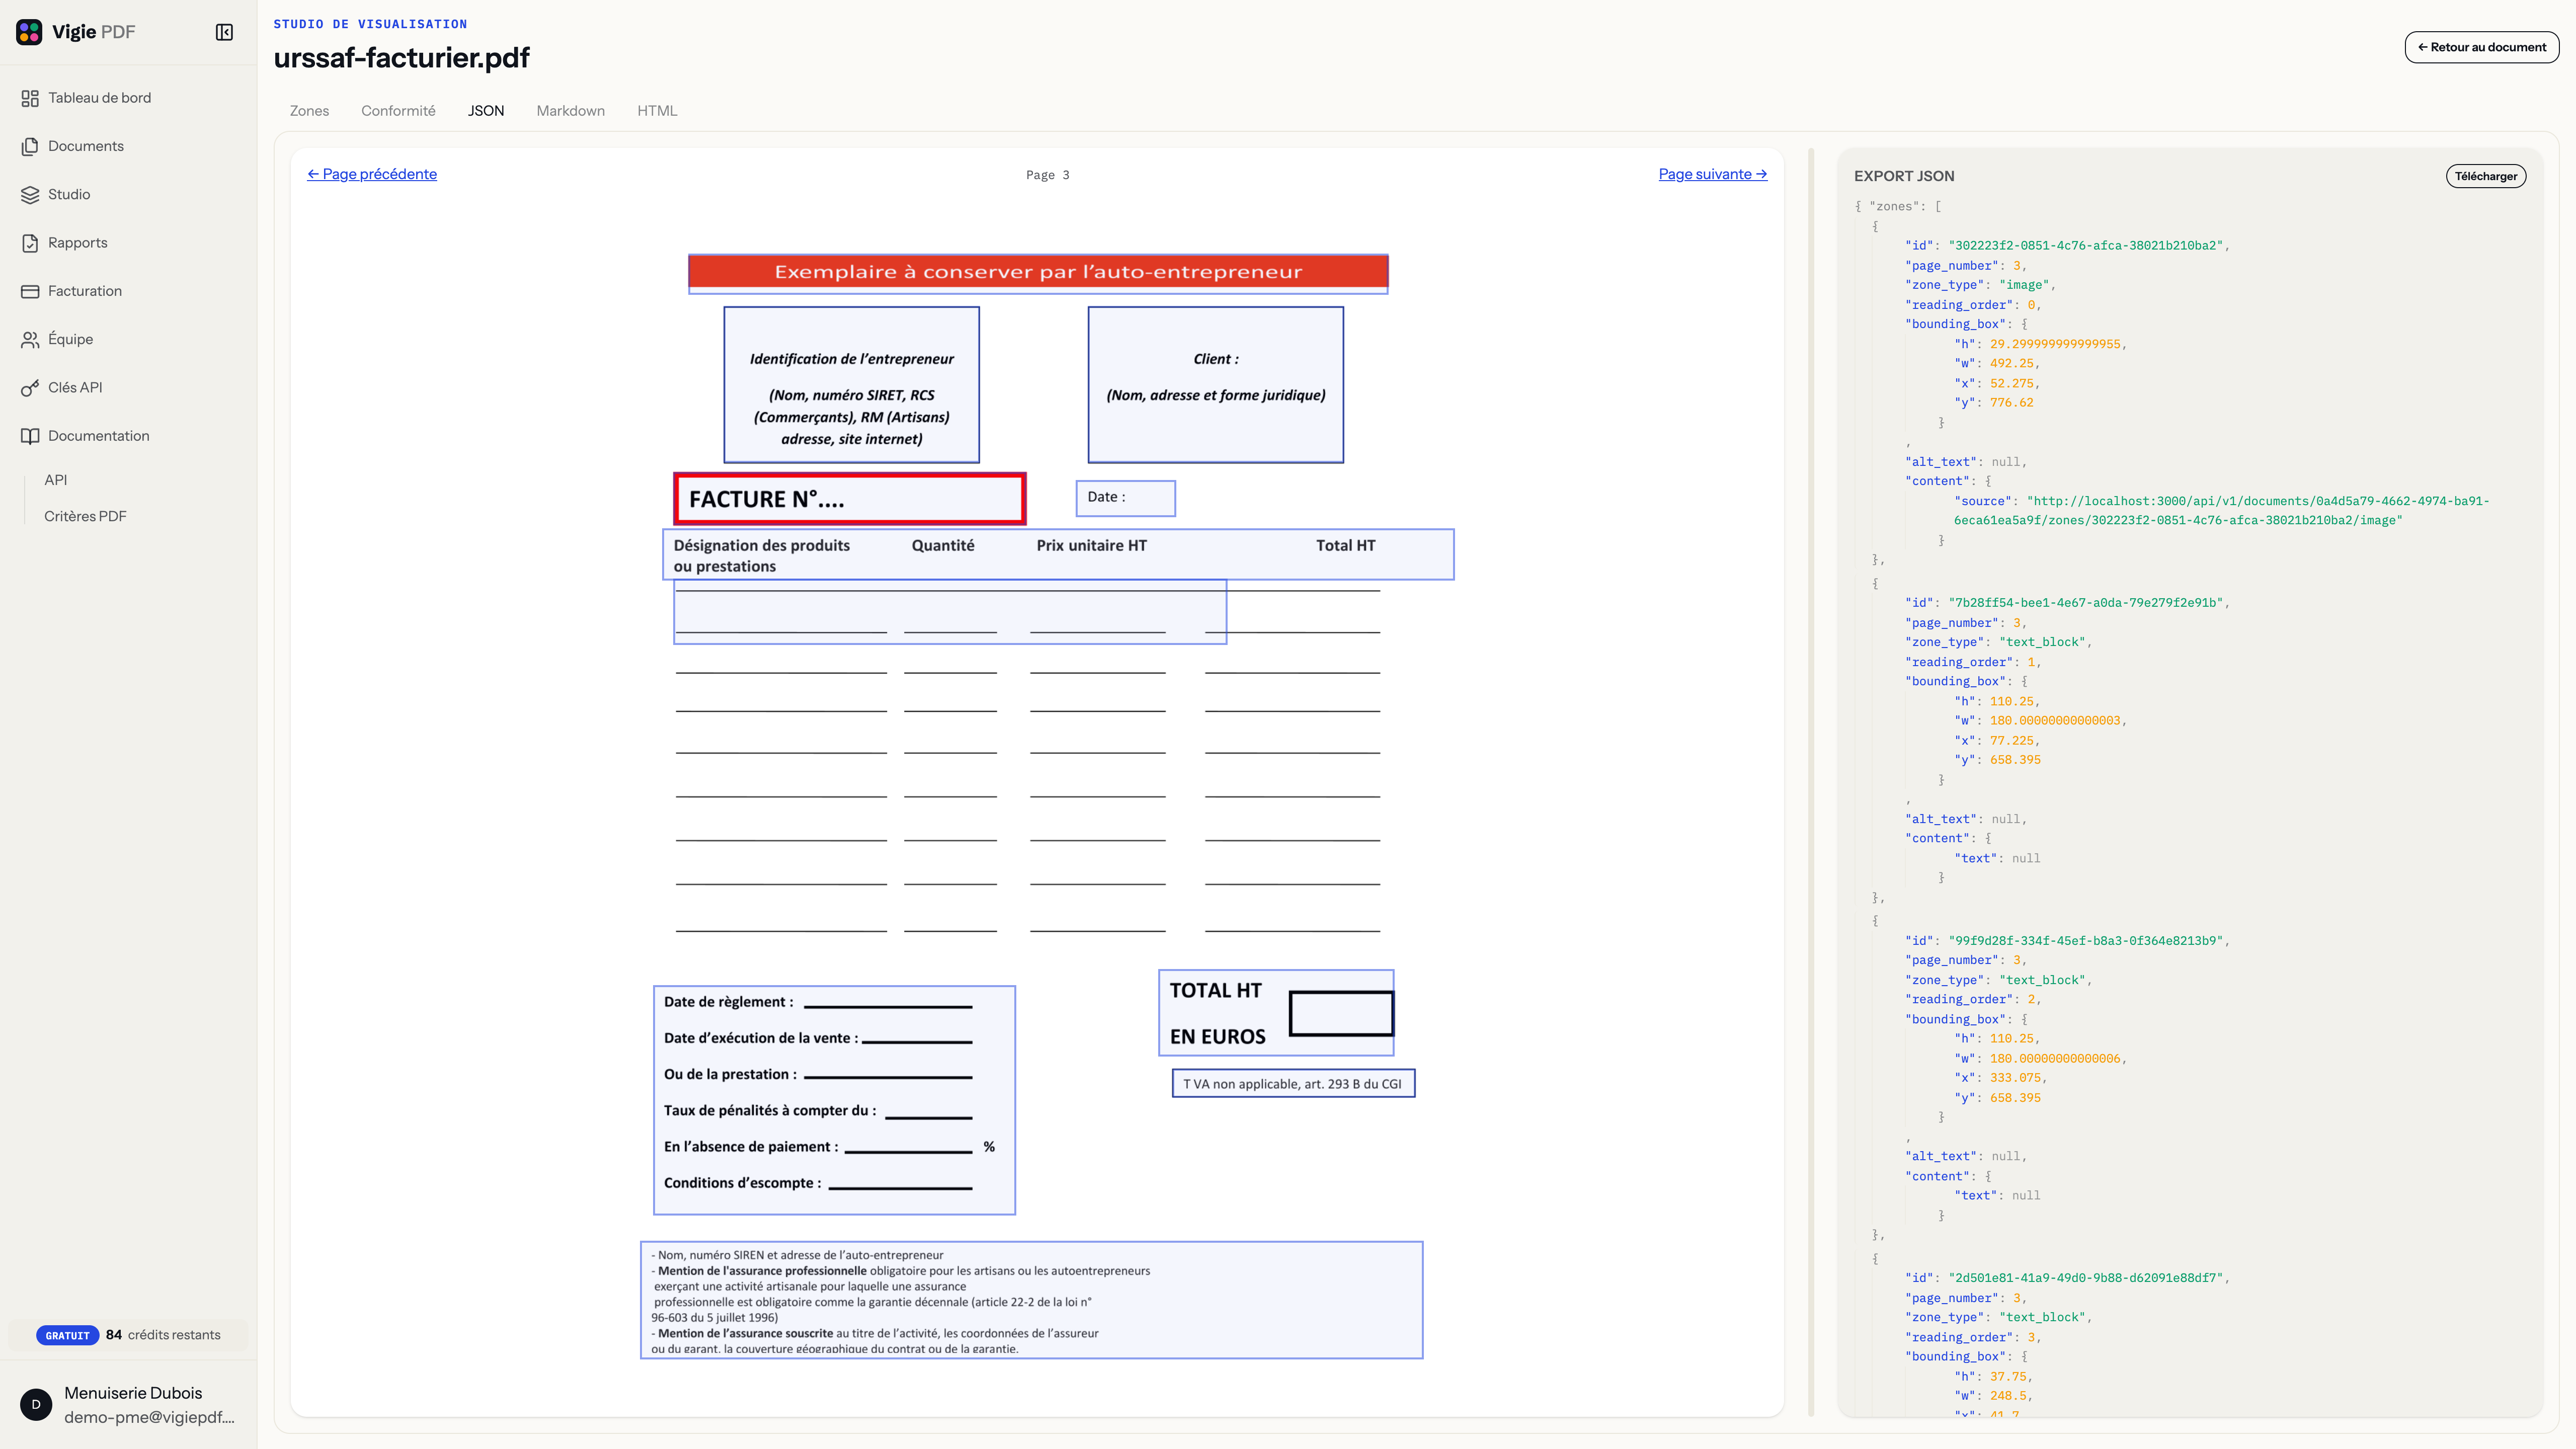2576x1449 pixels.
Task: Click the Clés API key icon
Action: click(x=30, y=388)
